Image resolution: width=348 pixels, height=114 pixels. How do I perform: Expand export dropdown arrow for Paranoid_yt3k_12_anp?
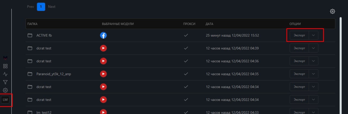[313, 74]
